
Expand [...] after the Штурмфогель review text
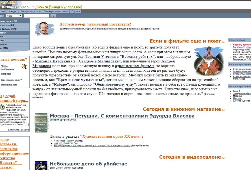click(x=27, y=124)
